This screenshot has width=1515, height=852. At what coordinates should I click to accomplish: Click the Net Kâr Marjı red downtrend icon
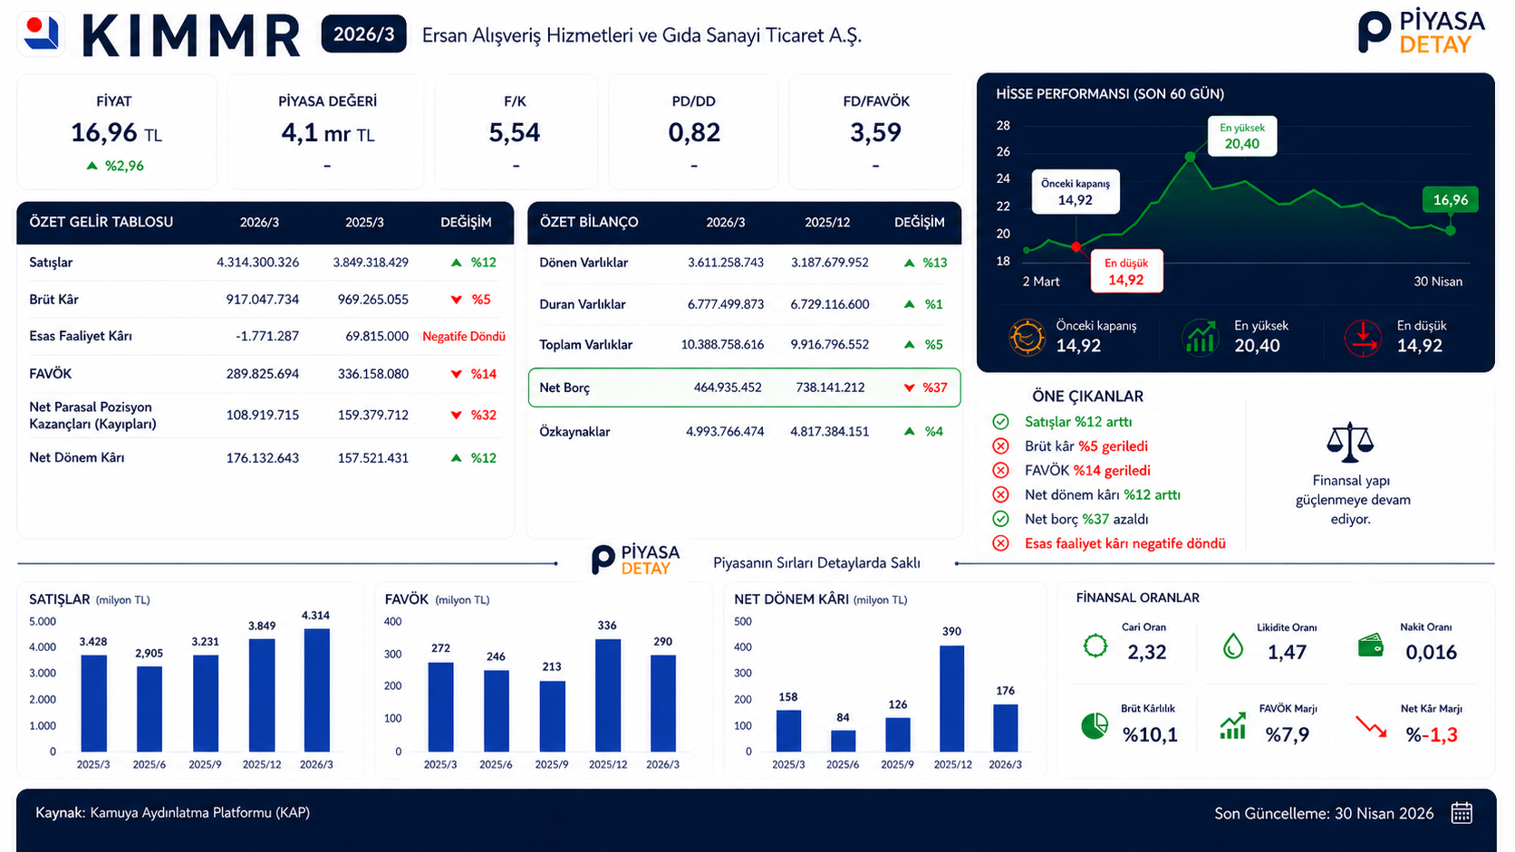[x=1371, y=726]
